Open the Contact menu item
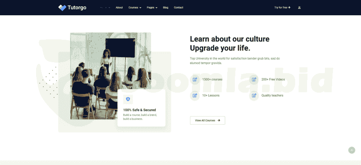 click(178, 8)
